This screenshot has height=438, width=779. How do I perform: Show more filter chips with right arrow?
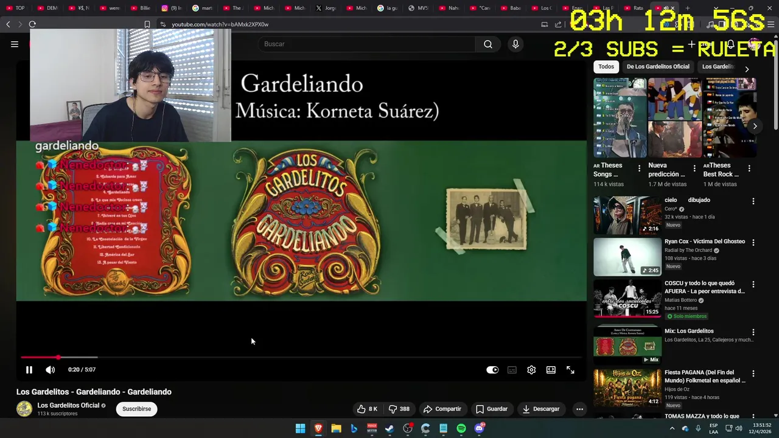click(x=747, y=69)
